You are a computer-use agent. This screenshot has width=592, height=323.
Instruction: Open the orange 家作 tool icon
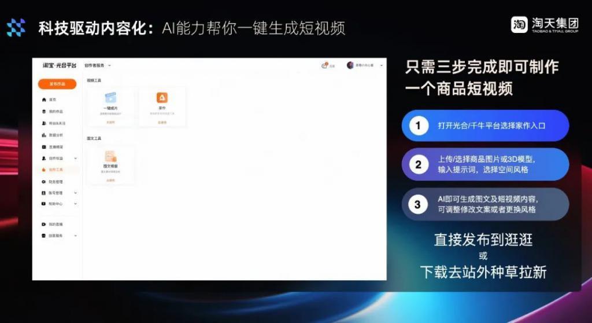162,98
